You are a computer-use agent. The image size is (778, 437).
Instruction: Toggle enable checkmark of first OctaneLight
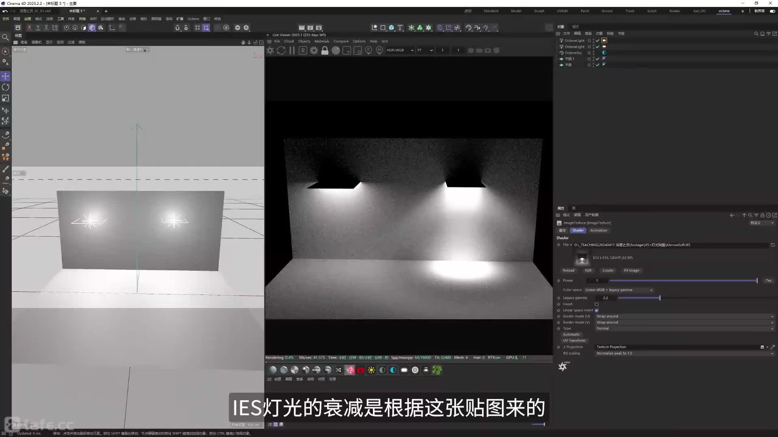coord(597,40)
